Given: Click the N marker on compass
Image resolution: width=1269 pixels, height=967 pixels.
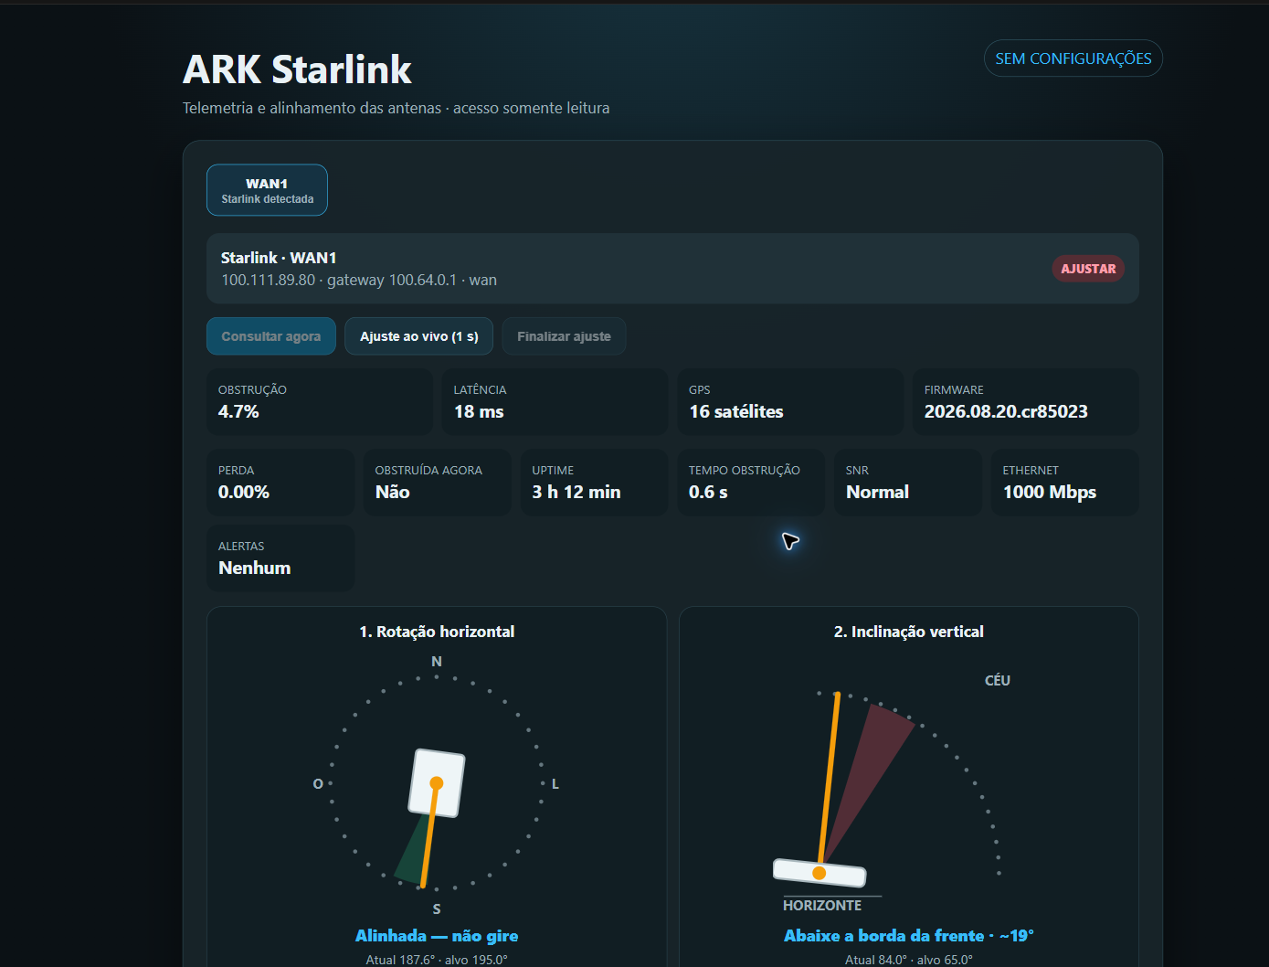Looking at the screenshot, I should [x=437, y=662].
